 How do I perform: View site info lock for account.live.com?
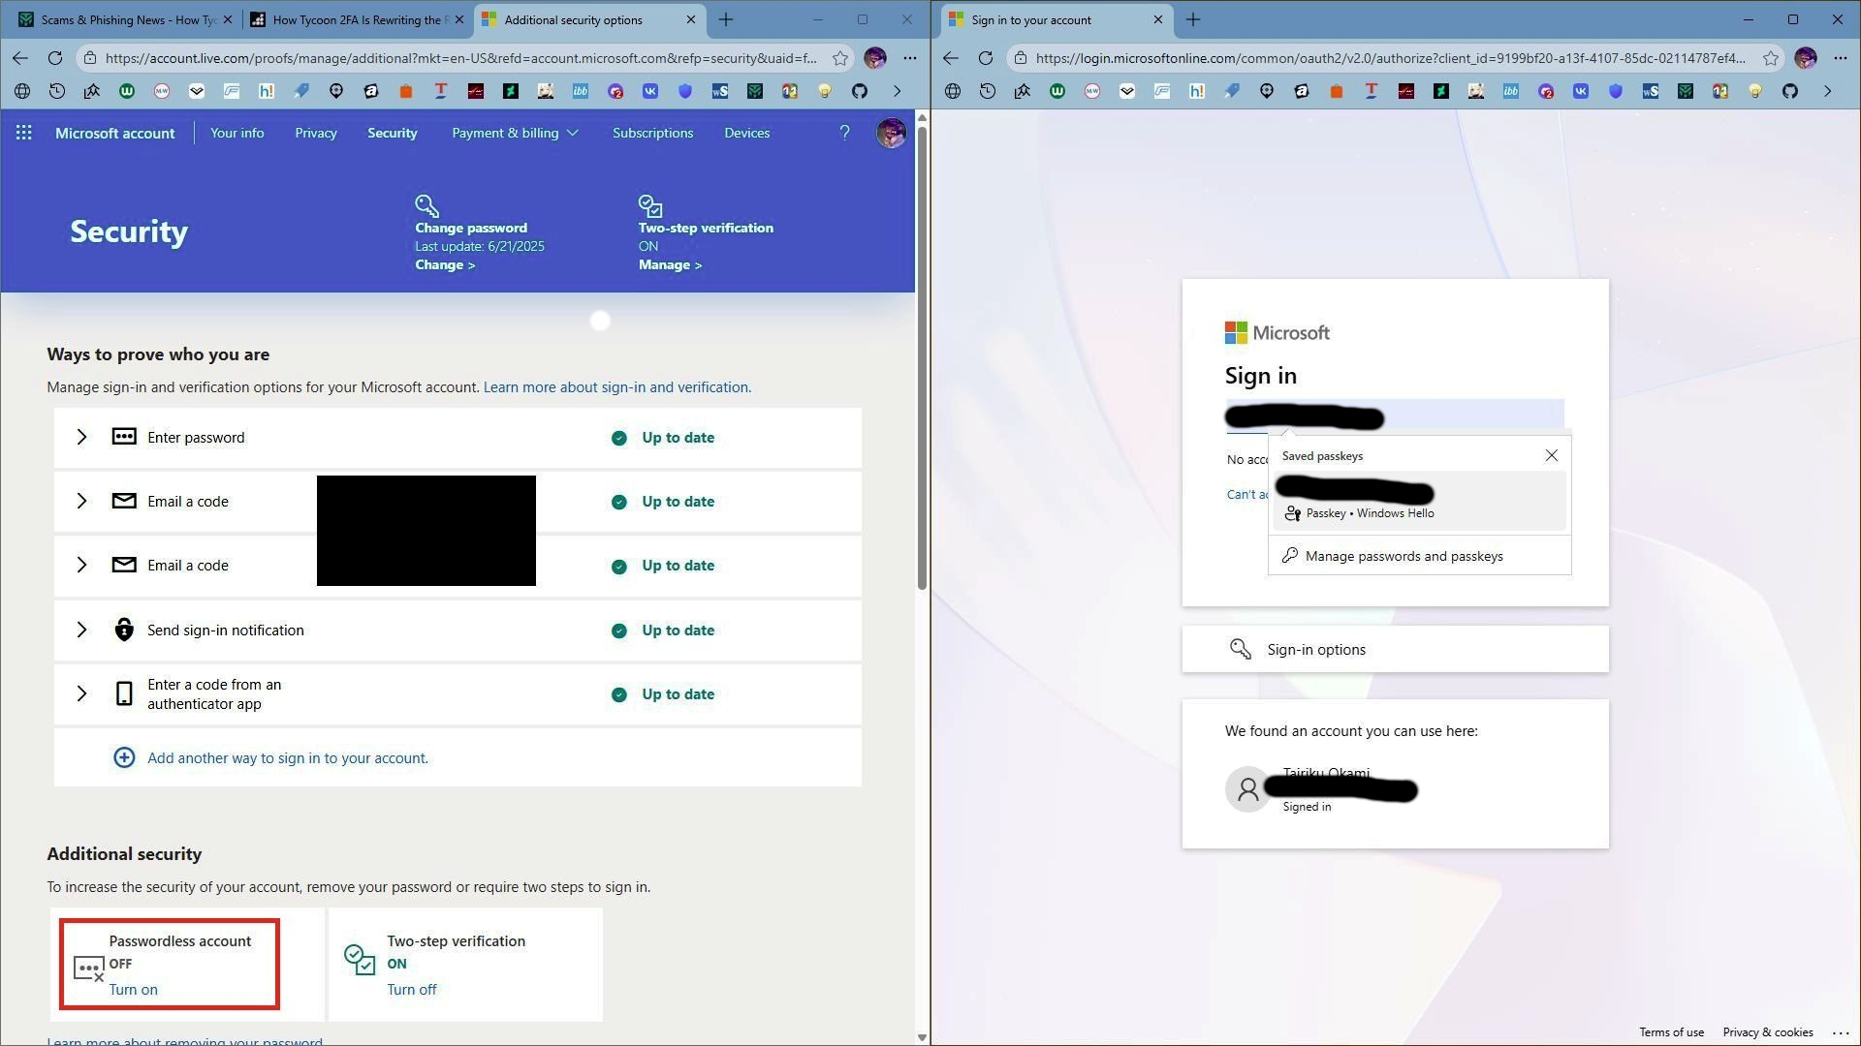90,58
